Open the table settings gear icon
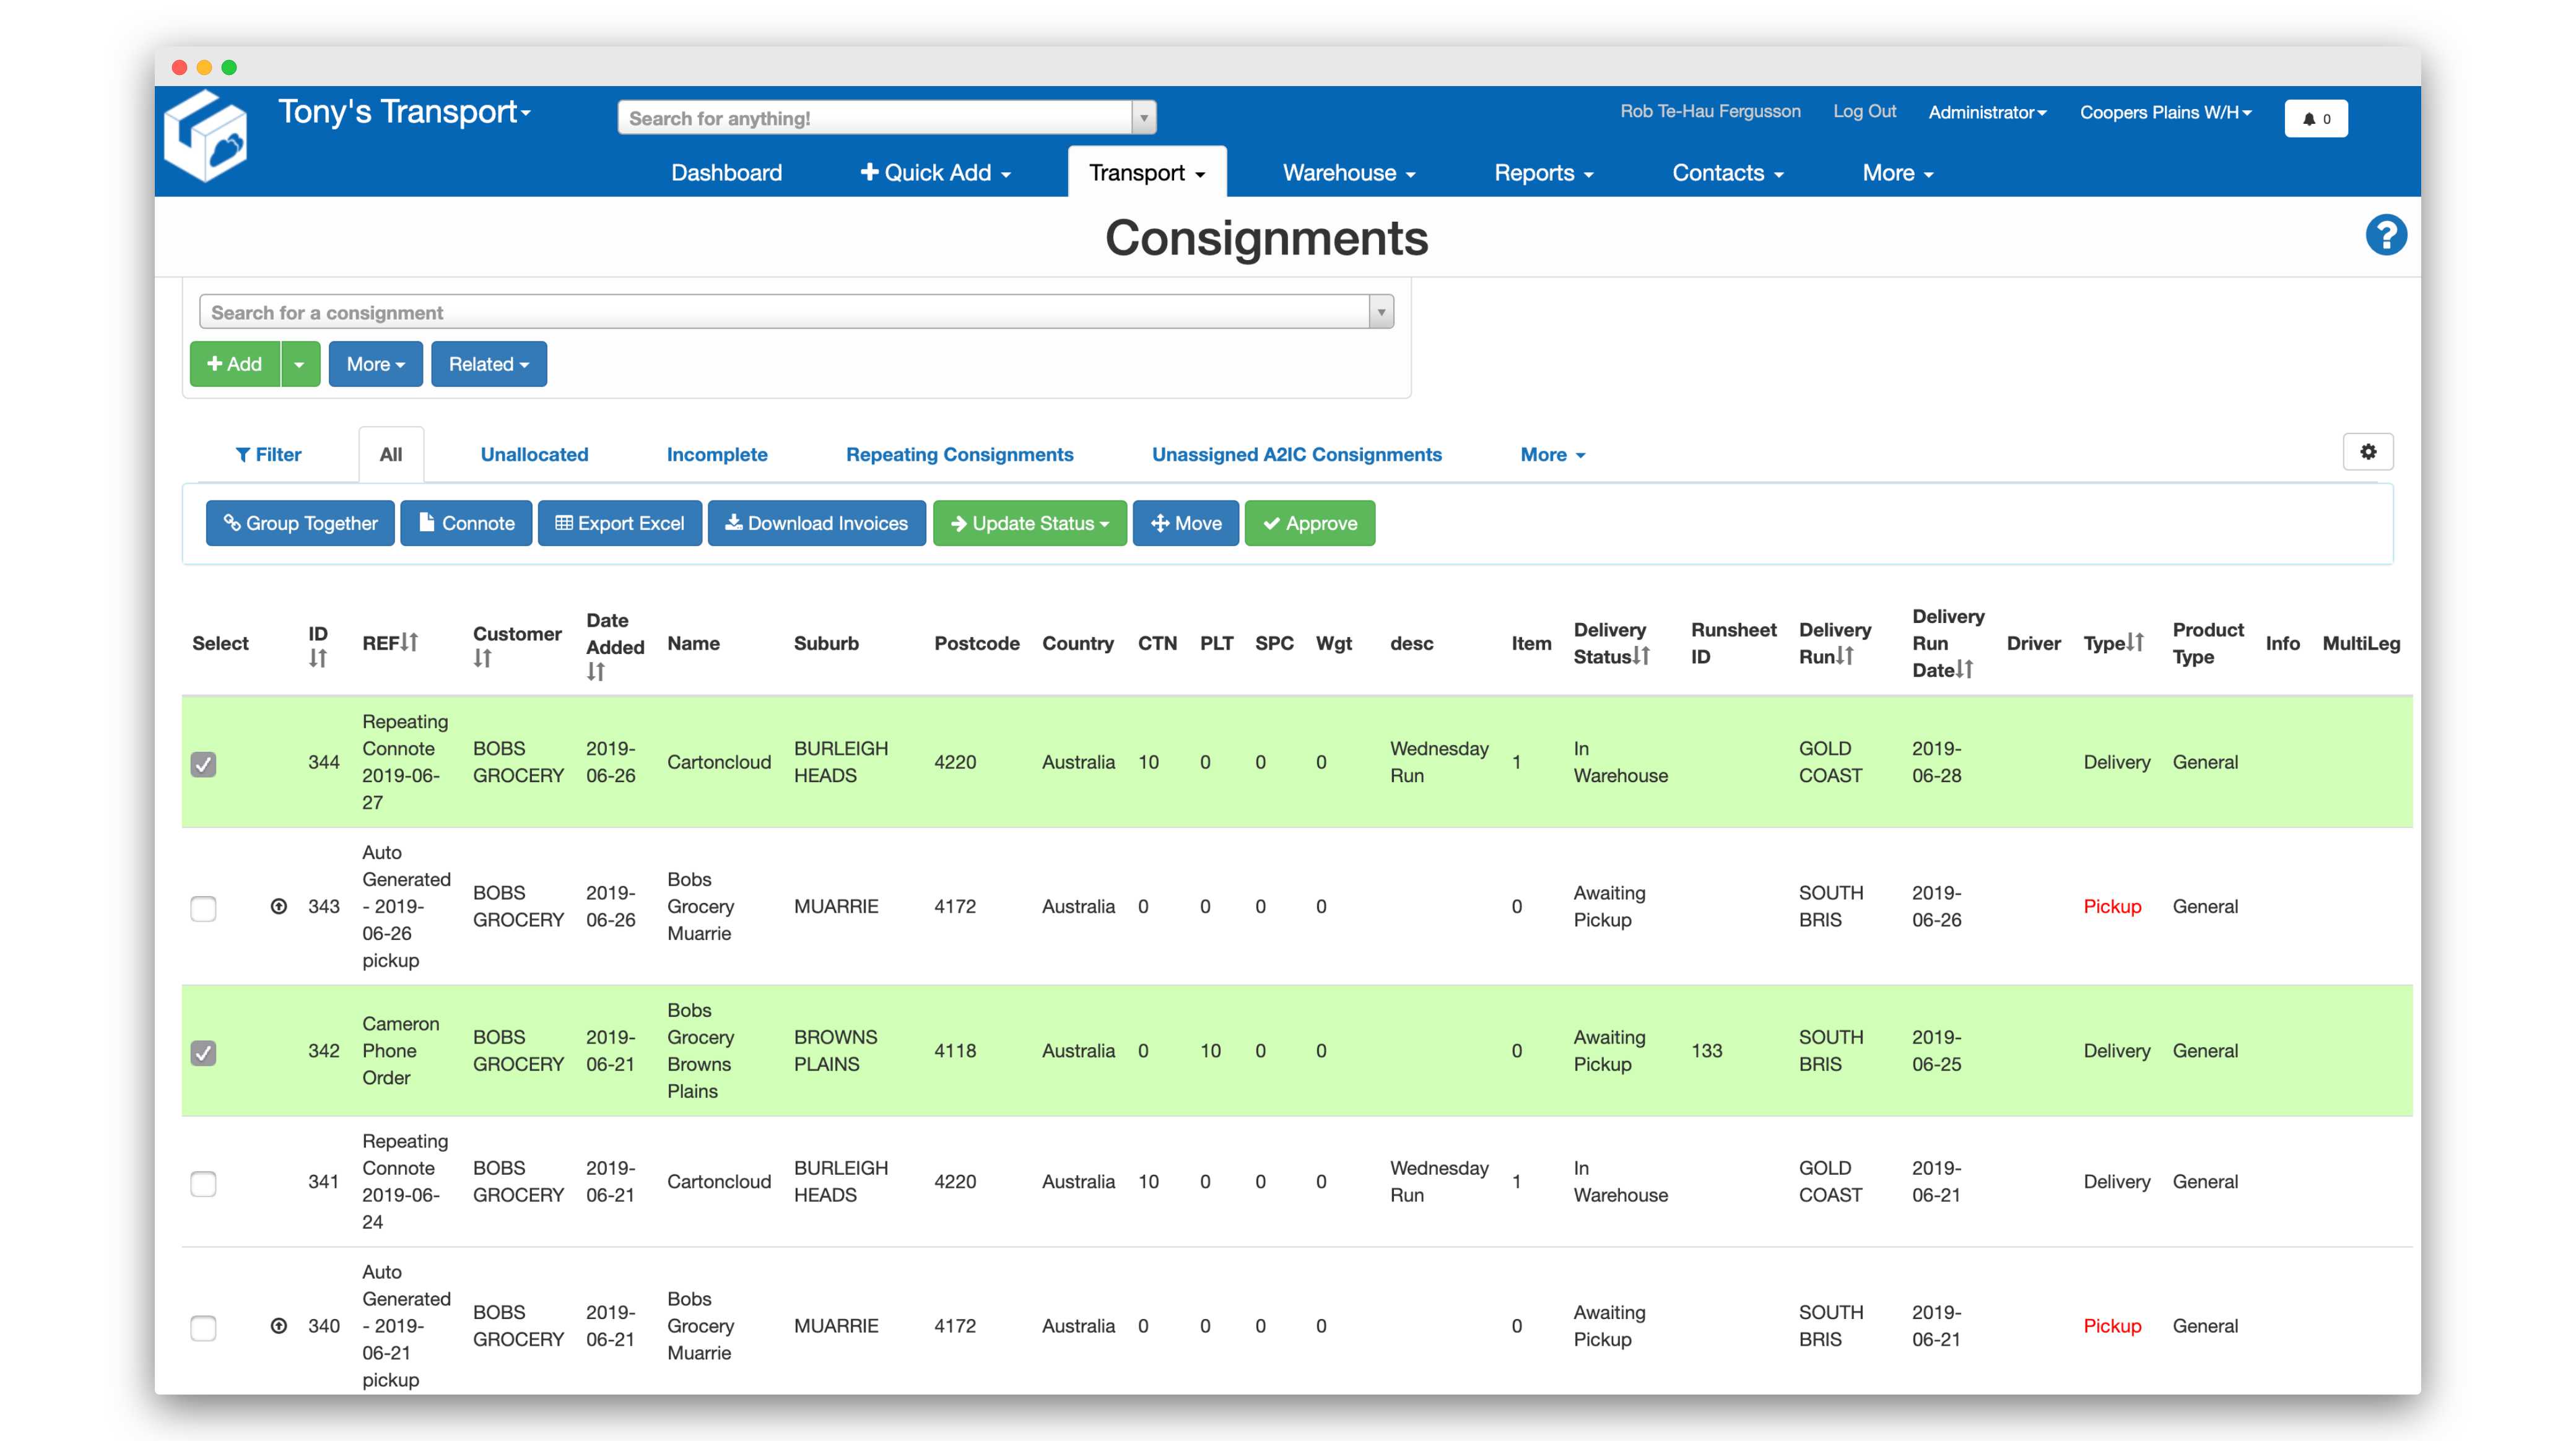The height and width of the screenshot is (1441, 2576). pyautogui.click(x=2367, y=452)
